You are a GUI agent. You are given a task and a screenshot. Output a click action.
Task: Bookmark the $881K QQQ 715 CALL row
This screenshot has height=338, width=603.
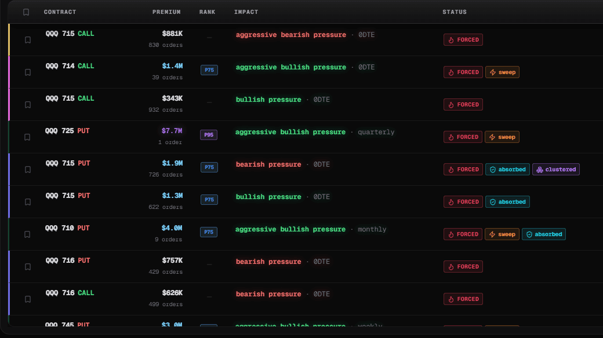pos(28,40)
